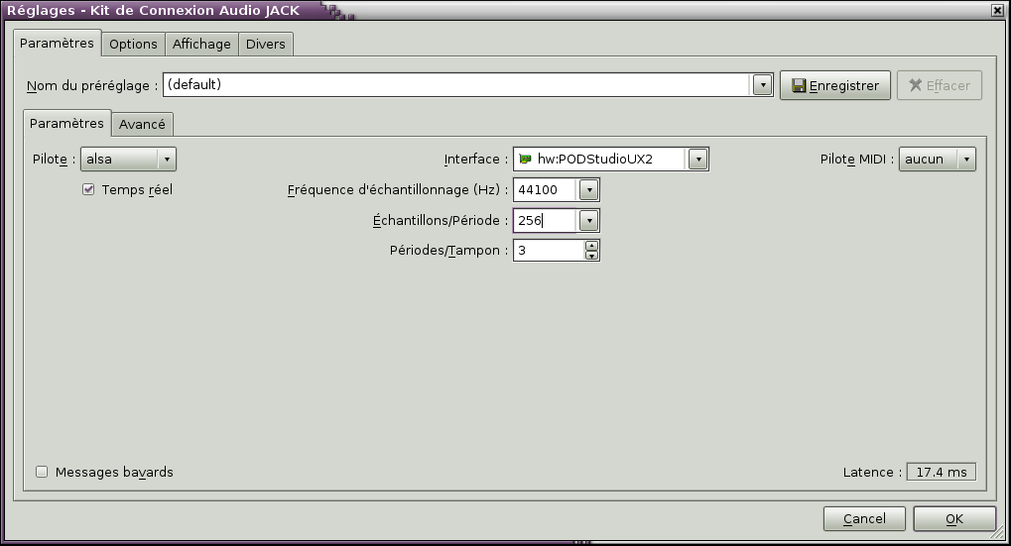Select the inner Paramètres sub-tab
The image size is (1011, 546).
click(x=66, y=123)
